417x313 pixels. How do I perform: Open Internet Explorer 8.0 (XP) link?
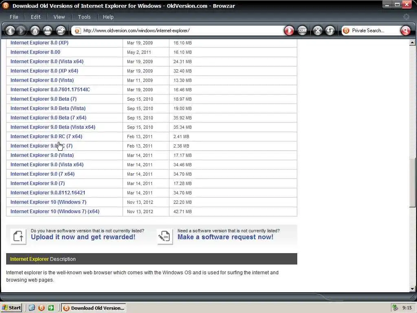coord(40,42)
